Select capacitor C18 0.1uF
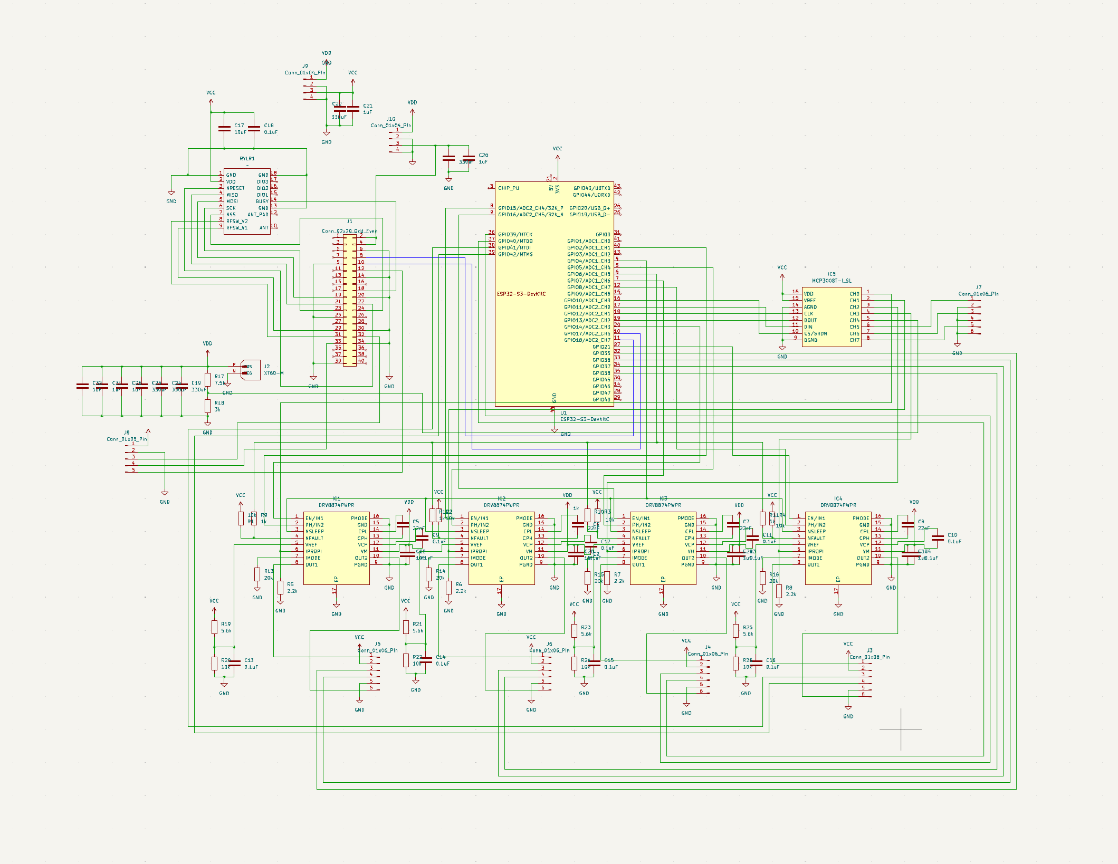The image size is (1118, 864). pos(254,129)
